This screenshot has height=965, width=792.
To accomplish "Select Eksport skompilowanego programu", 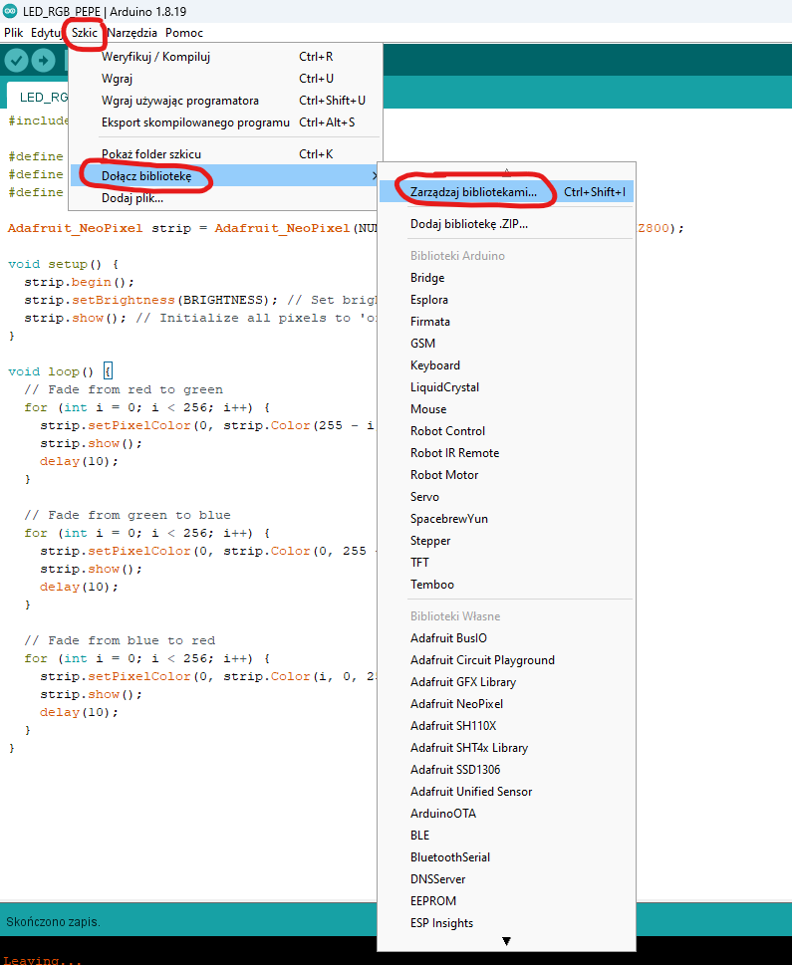I will point(226,122).
